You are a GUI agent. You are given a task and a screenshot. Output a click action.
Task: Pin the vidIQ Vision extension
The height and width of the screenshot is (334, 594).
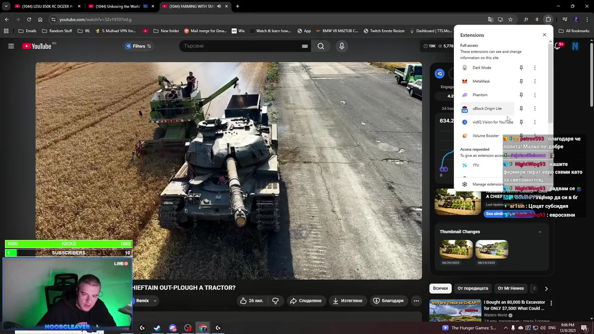point(521,122)
